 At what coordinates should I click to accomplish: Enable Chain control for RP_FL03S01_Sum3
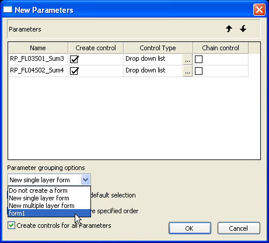198,59
